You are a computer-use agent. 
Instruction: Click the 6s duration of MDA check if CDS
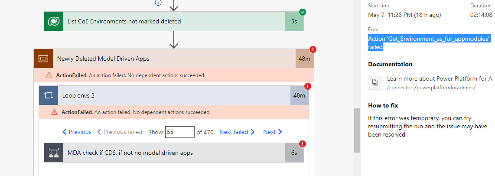[x=294, y=153]
